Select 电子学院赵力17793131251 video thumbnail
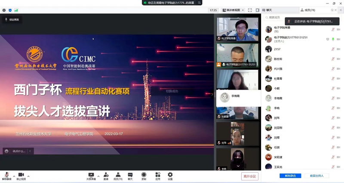 coord(237,55)
